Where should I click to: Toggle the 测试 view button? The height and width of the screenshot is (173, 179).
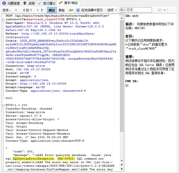pos(52,10)
